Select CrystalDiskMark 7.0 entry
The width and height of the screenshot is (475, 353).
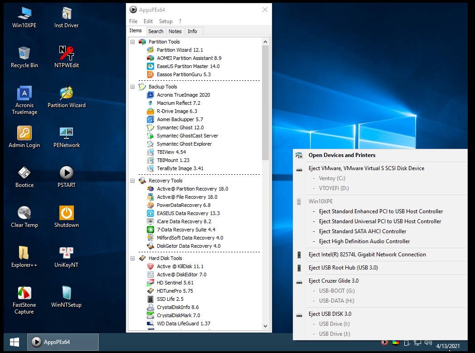(x=179, y=315)
